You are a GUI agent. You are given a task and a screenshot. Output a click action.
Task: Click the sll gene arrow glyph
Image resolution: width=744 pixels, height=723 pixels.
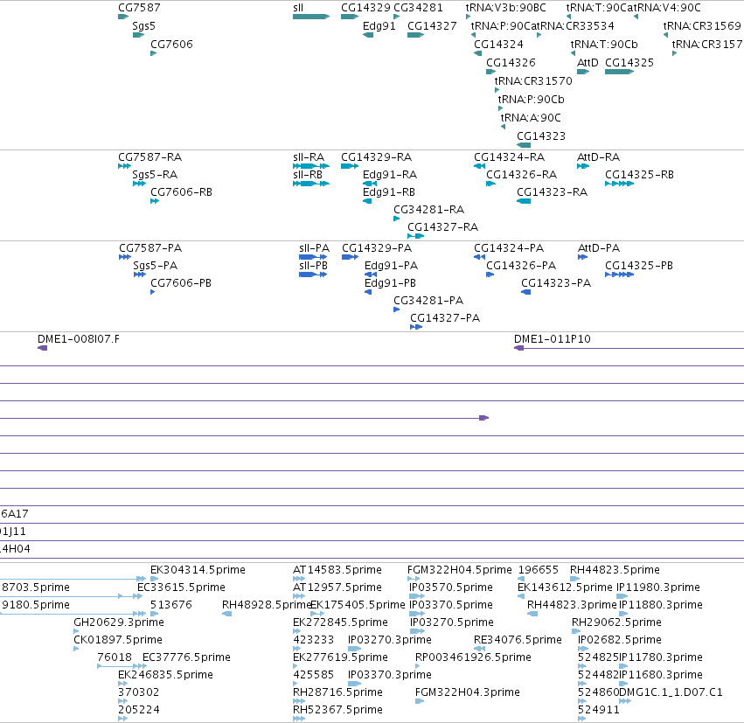[310, 17]
